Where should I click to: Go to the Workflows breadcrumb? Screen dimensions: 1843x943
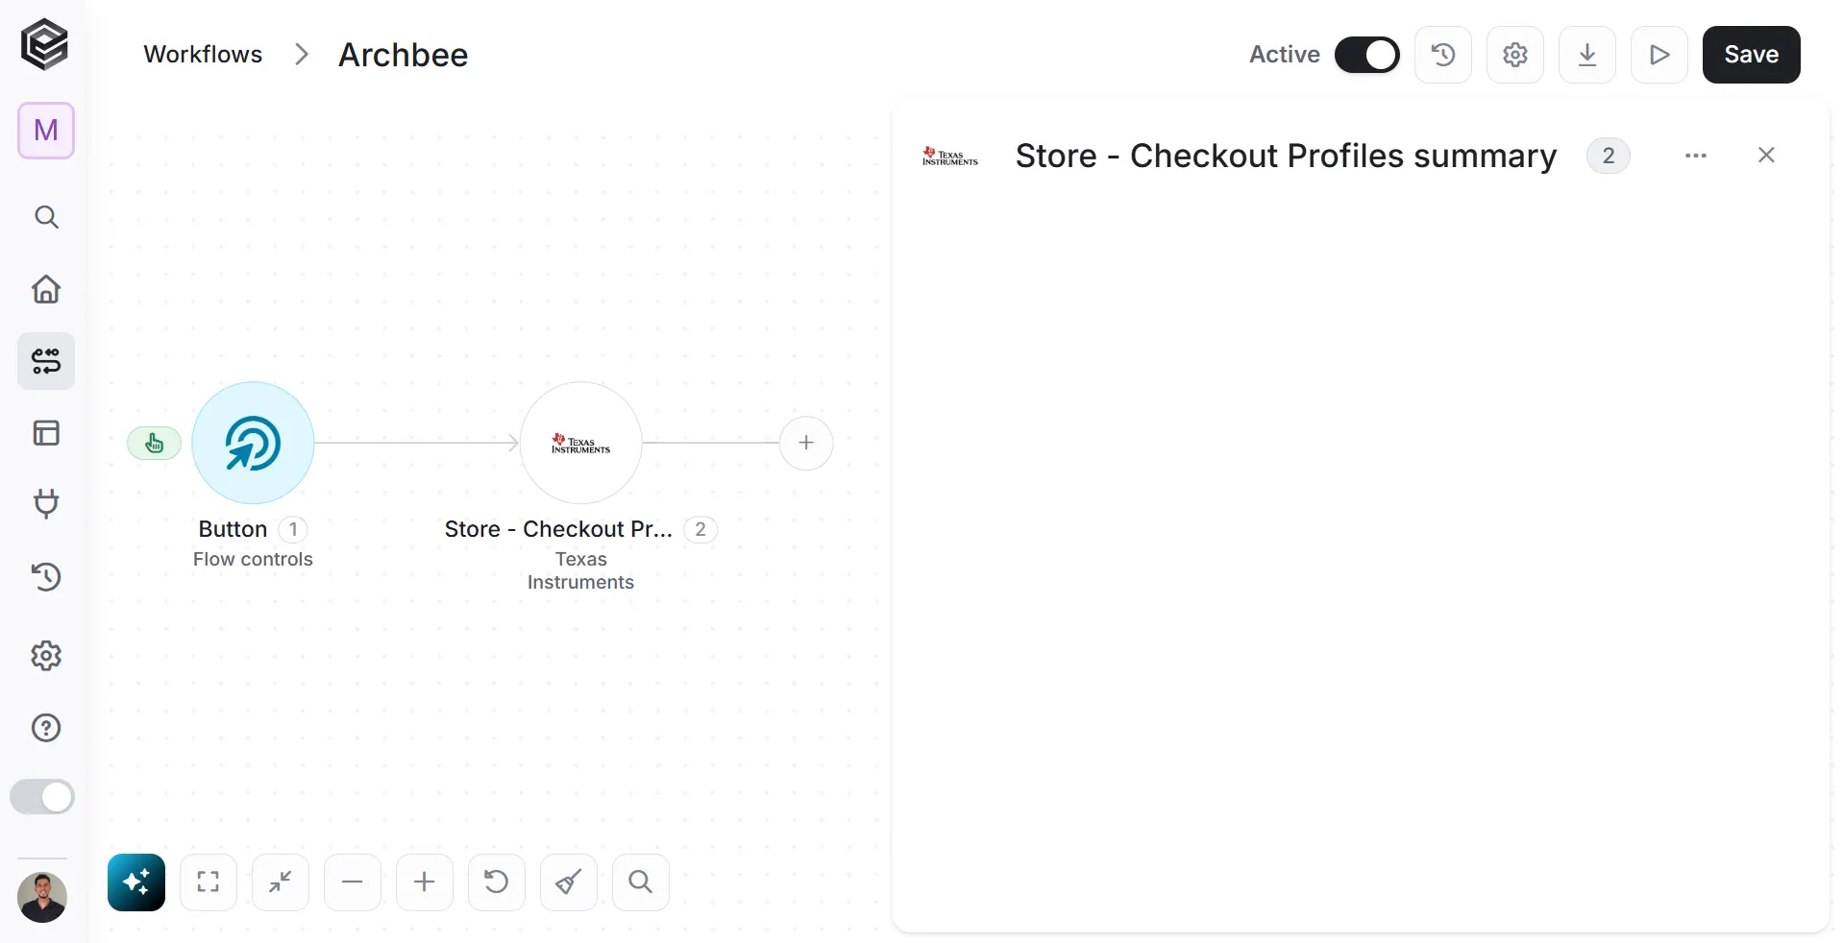[x=203, y=55]
